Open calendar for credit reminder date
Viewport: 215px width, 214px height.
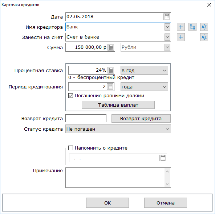163,158
